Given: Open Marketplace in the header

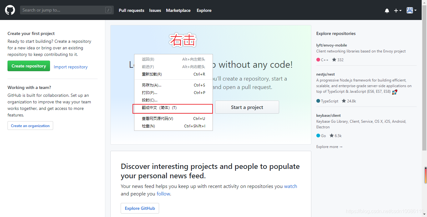Looking at the screenshot, I should pyautogui.click(x=178, y=10).
